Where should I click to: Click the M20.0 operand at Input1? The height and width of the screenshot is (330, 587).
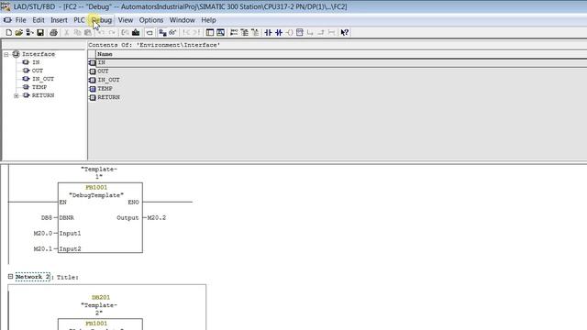43,234
